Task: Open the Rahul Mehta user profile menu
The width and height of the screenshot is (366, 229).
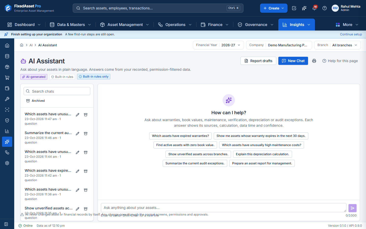Action: [x=346, y=8]
